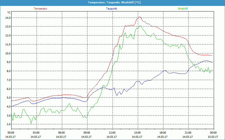Click the chart title 'Temperatur, Taupunkt, Windchill [°C]'
The width and height of the screenshot is (225, 140).
click(x=114, y=3)
